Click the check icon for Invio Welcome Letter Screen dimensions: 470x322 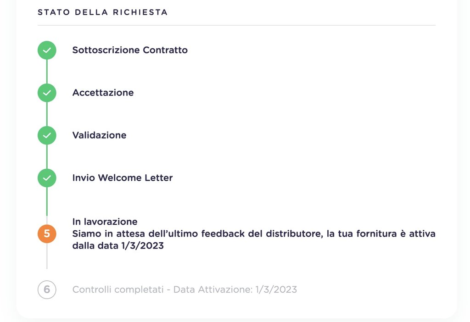pyautogui.click(x=47, y=178)
